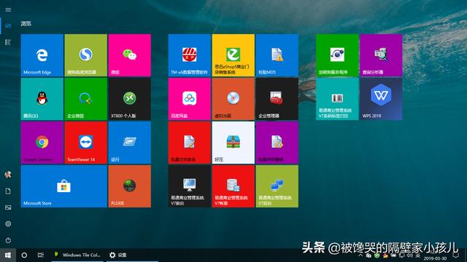Launch the Baidu Netdisk (百度网盘) tile

point(190,99)
